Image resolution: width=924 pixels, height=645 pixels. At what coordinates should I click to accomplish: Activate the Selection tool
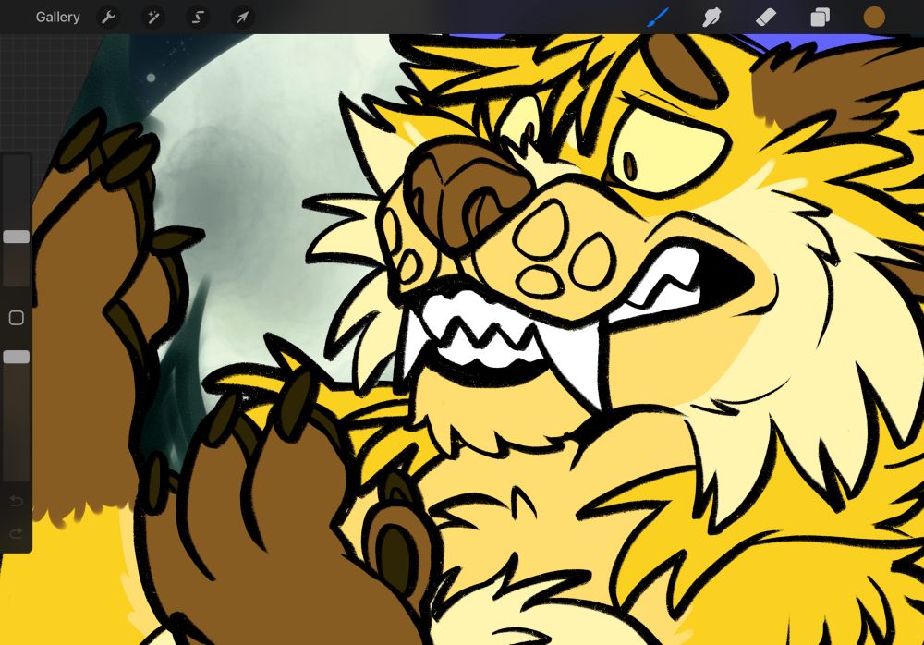198,18
